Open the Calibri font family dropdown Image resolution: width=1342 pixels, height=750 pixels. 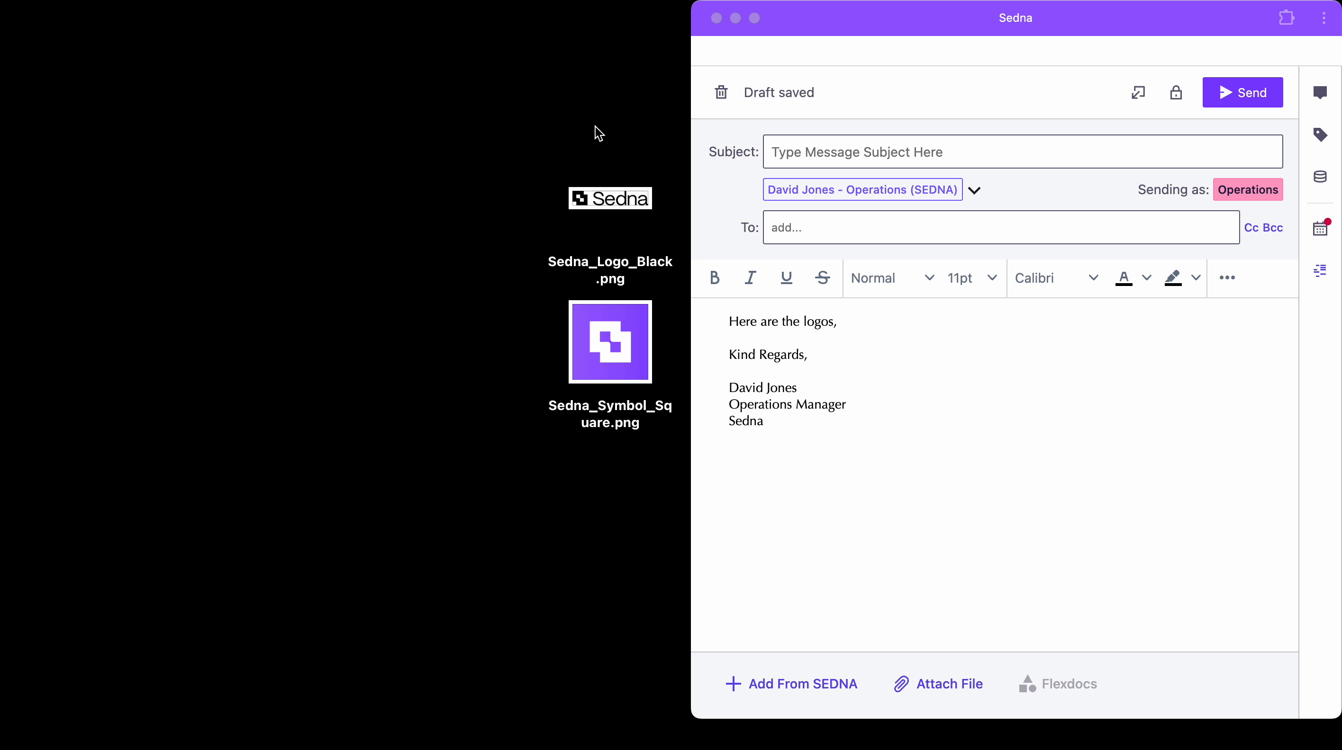(x=1057, y=278)
